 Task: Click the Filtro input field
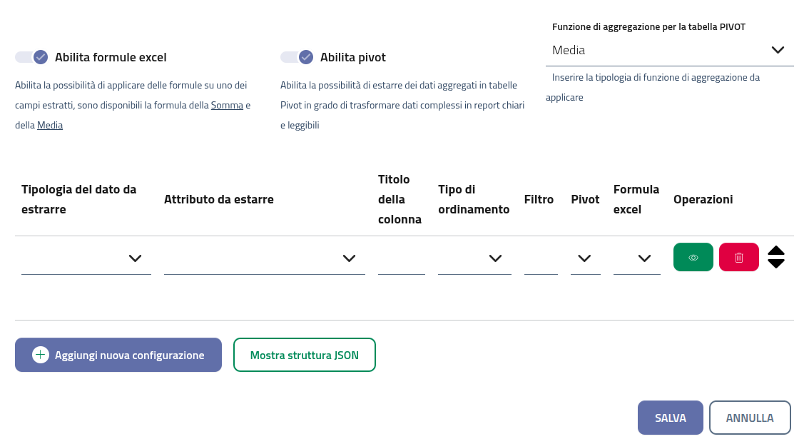point(541,260)
